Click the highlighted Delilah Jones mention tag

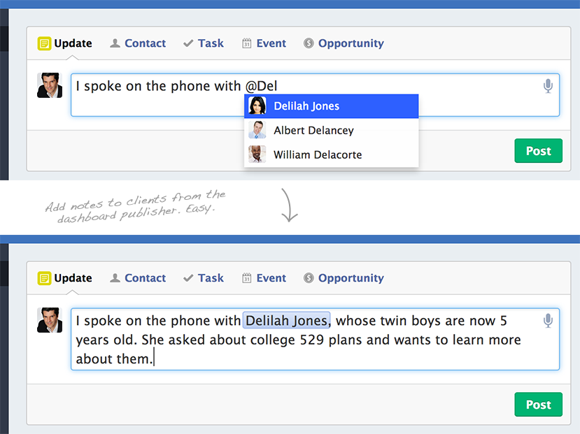pos(286,321)
